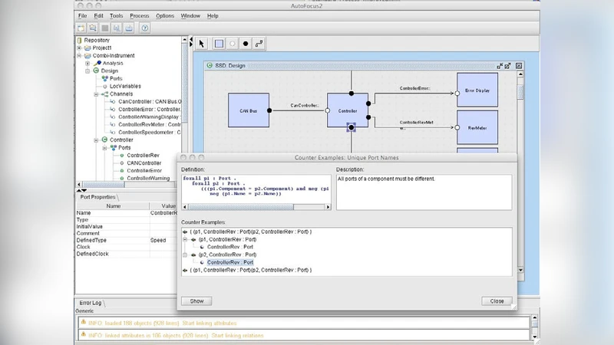Screen dimensions: 614x345
Task: Collapse the Channels tree node
Action: tap(97, 94)
